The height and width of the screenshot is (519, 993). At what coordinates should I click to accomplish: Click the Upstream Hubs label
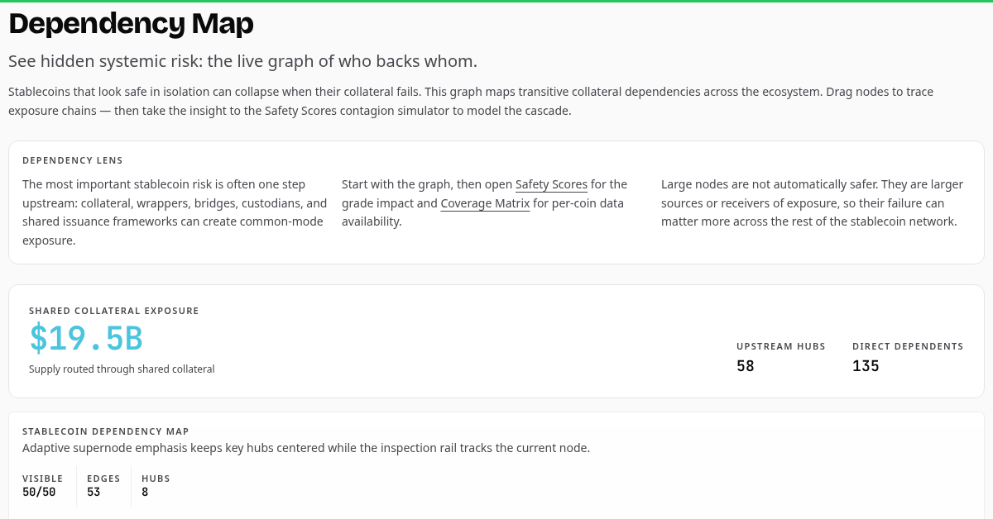[x=781, y=346]
